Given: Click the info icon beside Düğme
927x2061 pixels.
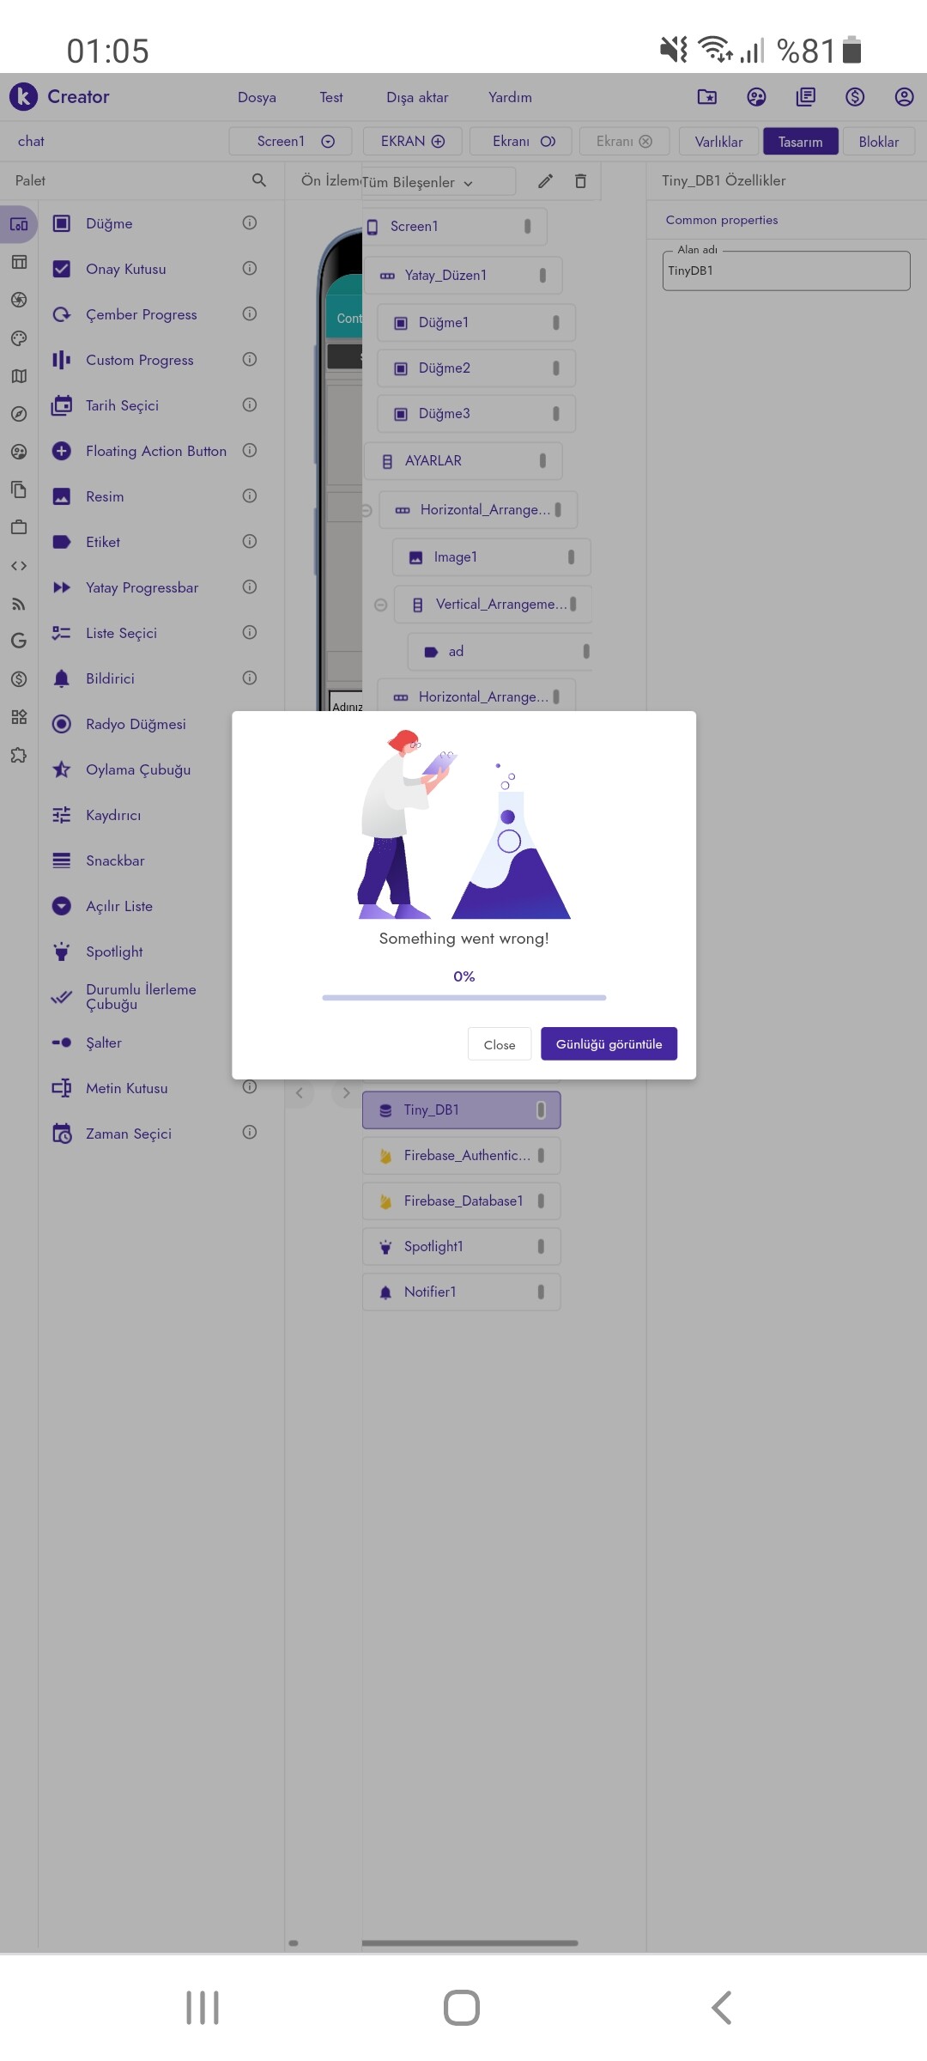Looking at the screenshot, I should [x=250, y=223].
